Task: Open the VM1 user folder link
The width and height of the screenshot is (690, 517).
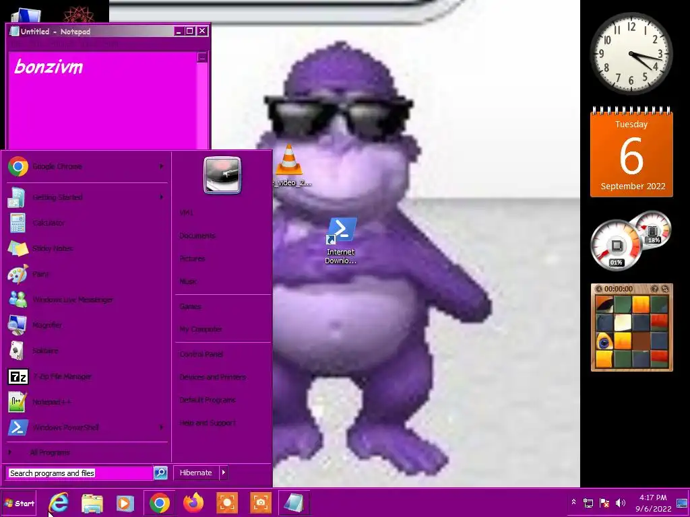Action: coord(186,213)
